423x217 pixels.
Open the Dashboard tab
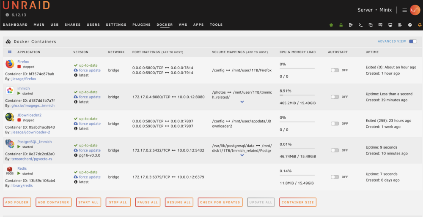(15, 24)
